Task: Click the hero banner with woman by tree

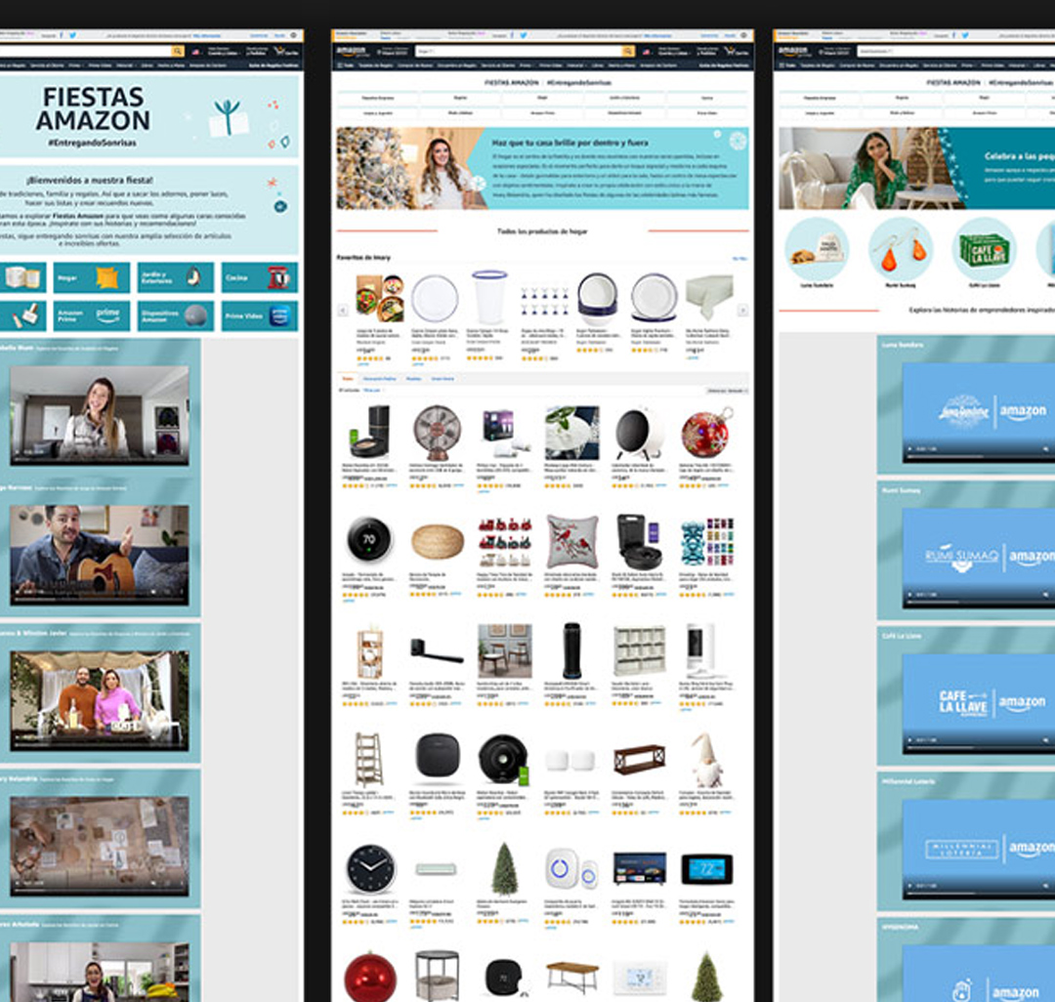Action: 542,168
